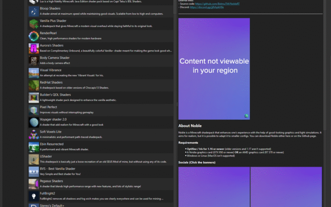Select the Pixel Perfect cube icon

34,110
